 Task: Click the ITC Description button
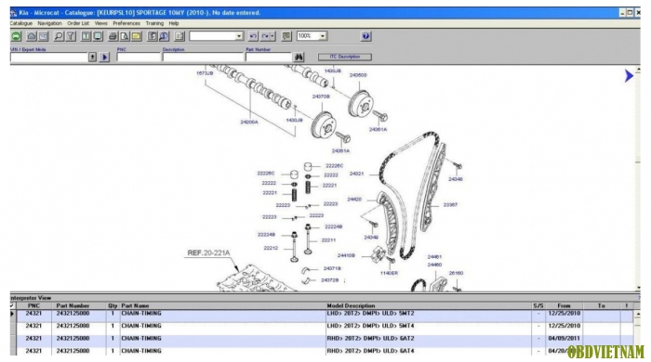coord(345,57)
